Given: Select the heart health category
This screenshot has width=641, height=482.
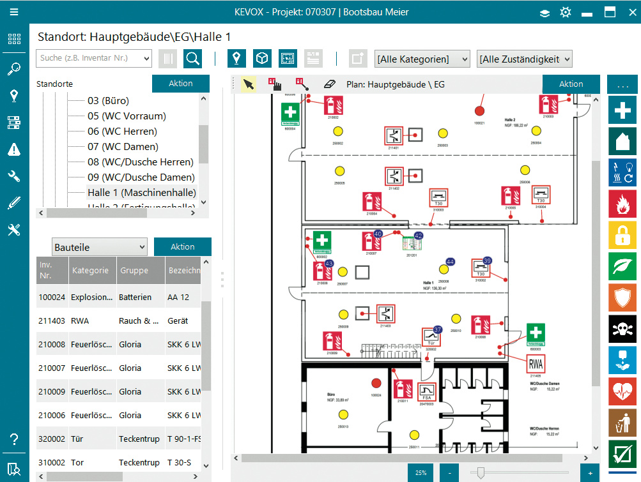Looking at the screenshot, I should [x=622, y=391].
